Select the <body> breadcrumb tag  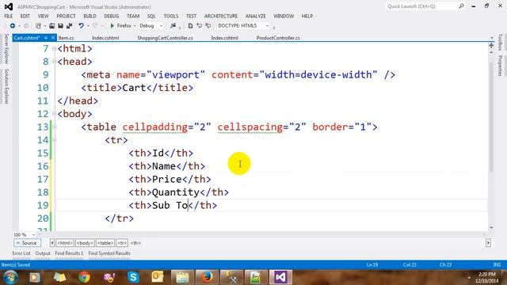coord(85,243)
